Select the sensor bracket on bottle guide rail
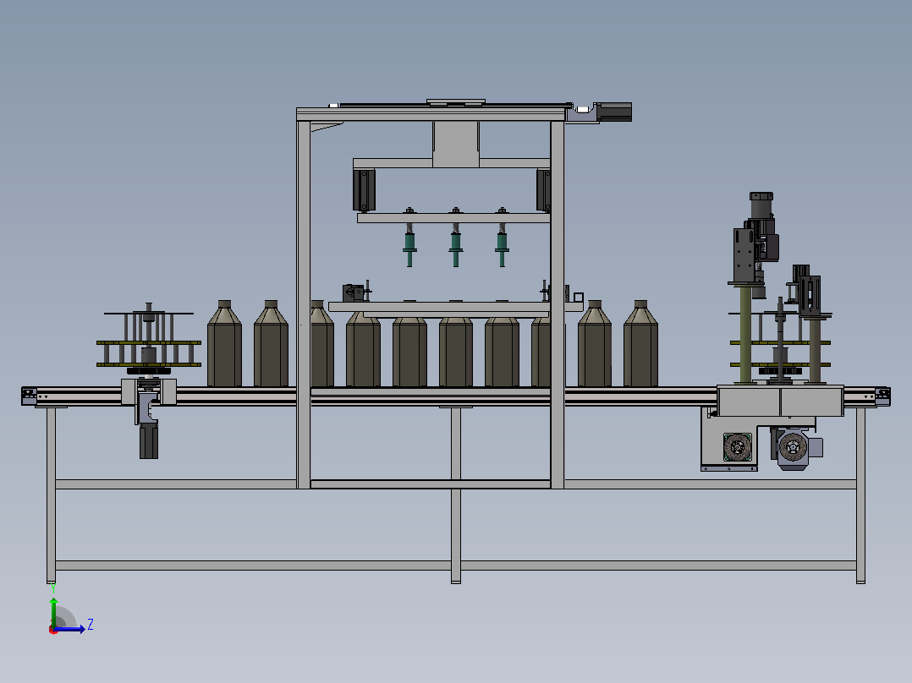 point(355,292)
